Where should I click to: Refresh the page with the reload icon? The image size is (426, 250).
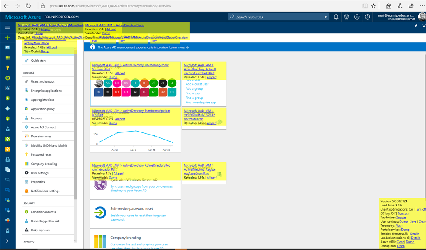coord(28,6)
